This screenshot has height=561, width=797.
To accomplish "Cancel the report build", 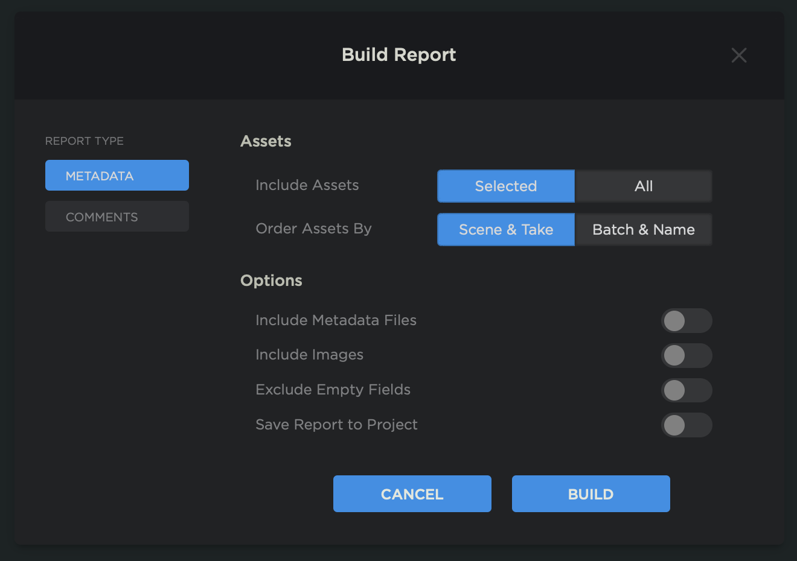I will [x=412, y=493].
